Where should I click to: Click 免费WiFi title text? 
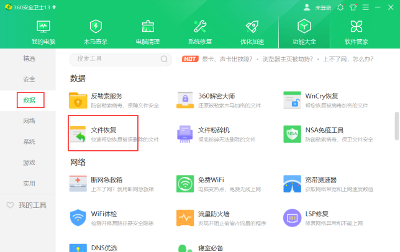click(x=211, y=180)
